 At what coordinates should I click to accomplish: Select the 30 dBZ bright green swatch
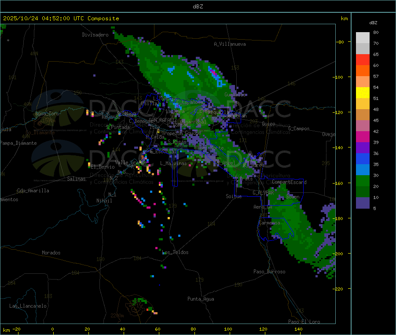pyautogui.click(x=363, y=180)
